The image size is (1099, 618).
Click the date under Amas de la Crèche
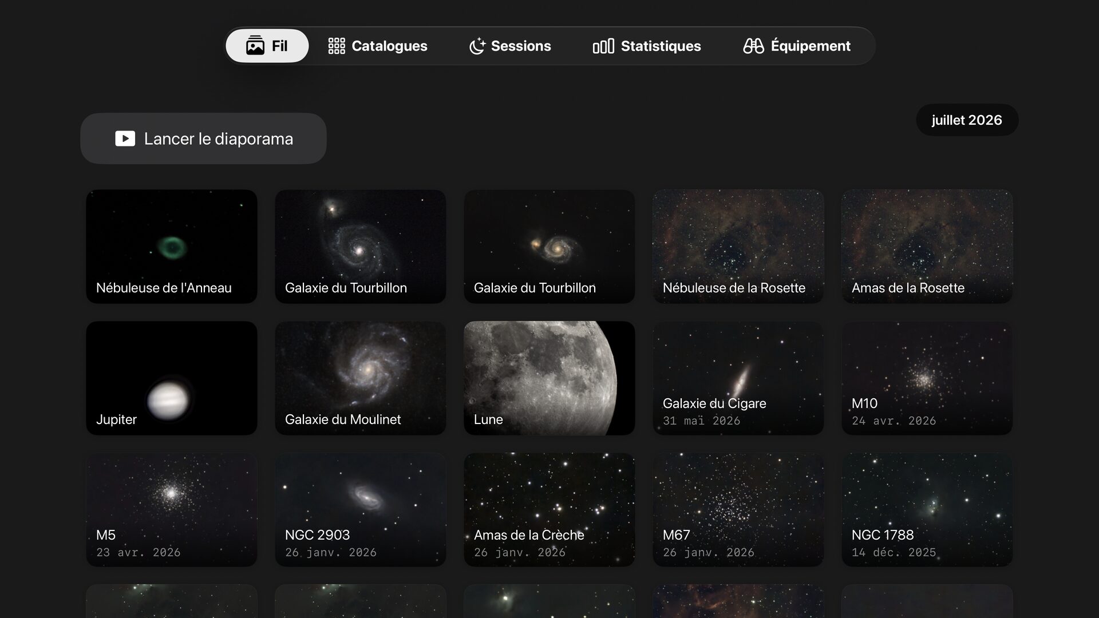(x=519, y=552)
